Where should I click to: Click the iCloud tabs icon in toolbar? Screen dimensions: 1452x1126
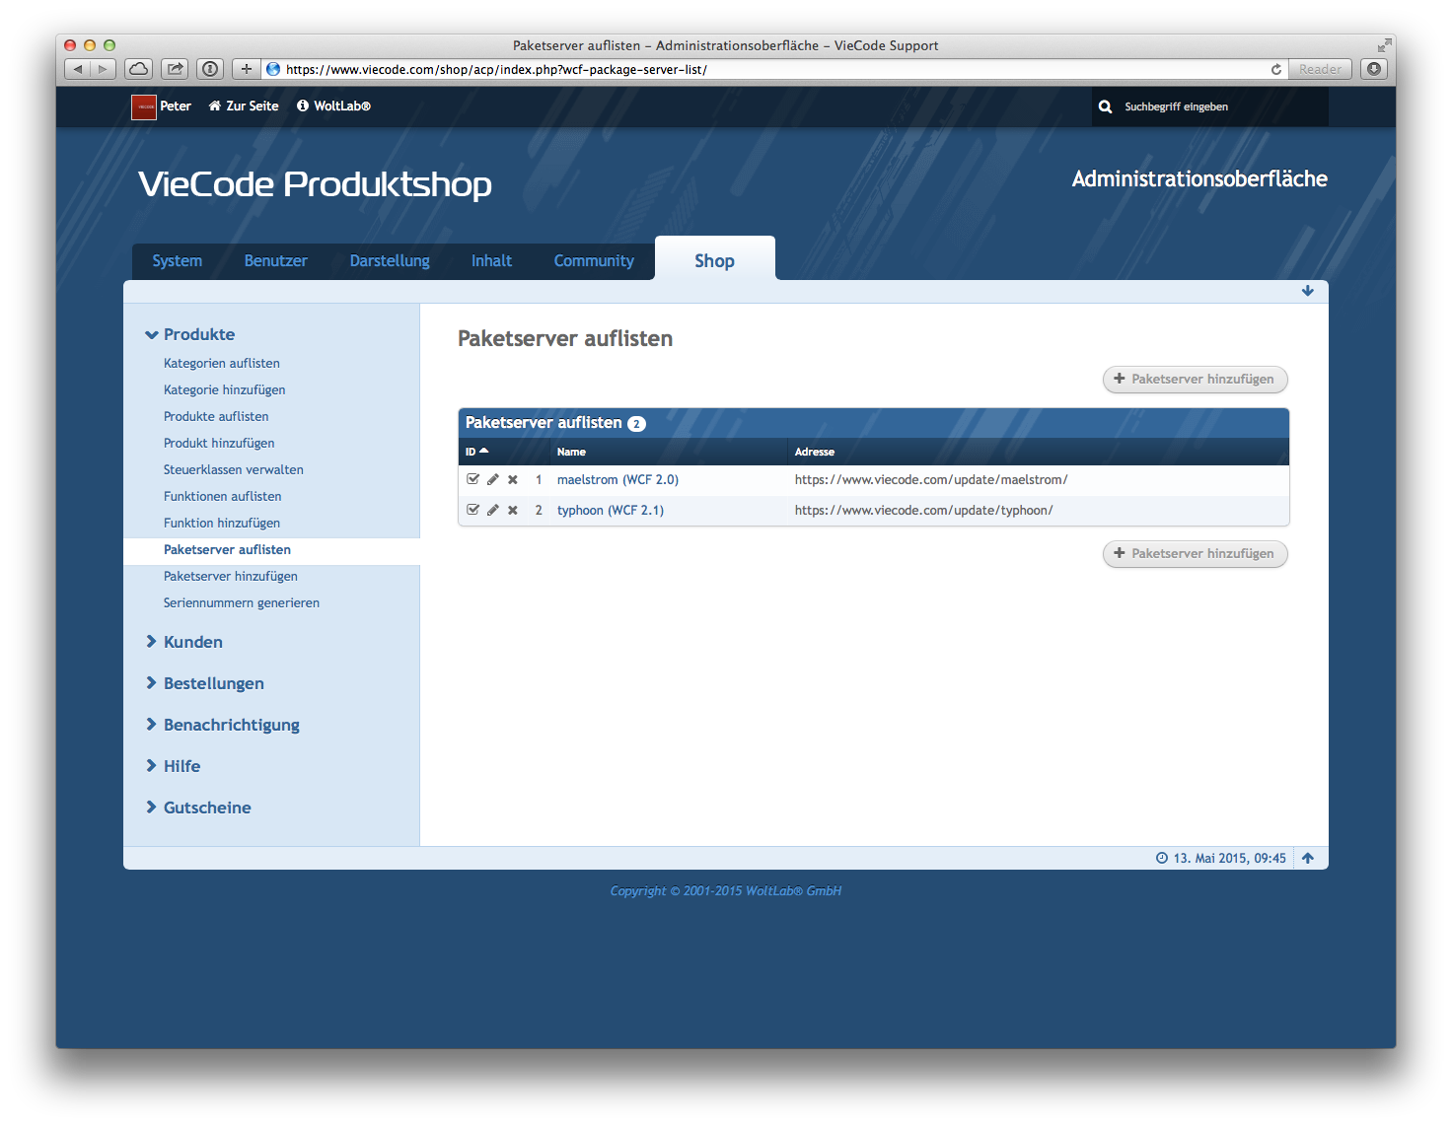pyautogui.click(x=139, y=69)
